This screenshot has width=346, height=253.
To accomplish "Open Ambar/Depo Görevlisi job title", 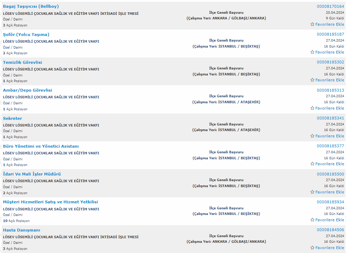I will point(27,90).
